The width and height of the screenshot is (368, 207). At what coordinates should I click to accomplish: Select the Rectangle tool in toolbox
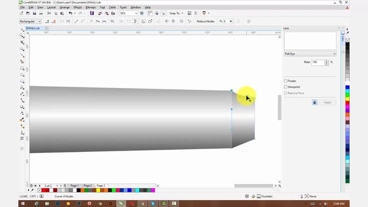[22, 68]
